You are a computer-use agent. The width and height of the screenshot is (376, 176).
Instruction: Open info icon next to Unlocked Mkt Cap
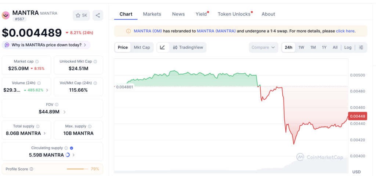pos(95,62)
